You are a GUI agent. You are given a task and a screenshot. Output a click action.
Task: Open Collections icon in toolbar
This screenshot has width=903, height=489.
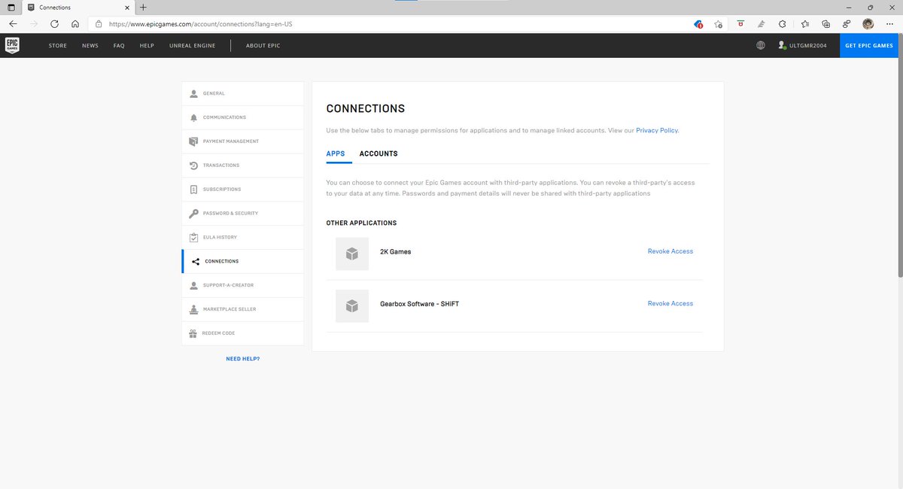tap(825, 24)
